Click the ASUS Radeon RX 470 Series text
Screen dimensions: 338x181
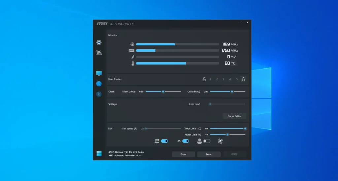coord(126,152)
